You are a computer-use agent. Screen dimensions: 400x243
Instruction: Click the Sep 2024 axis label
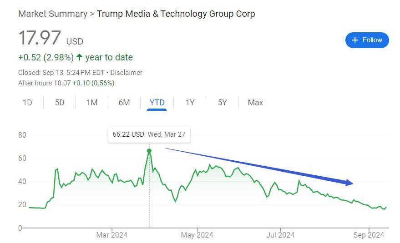pyautogui.click(x=369, y=235)
